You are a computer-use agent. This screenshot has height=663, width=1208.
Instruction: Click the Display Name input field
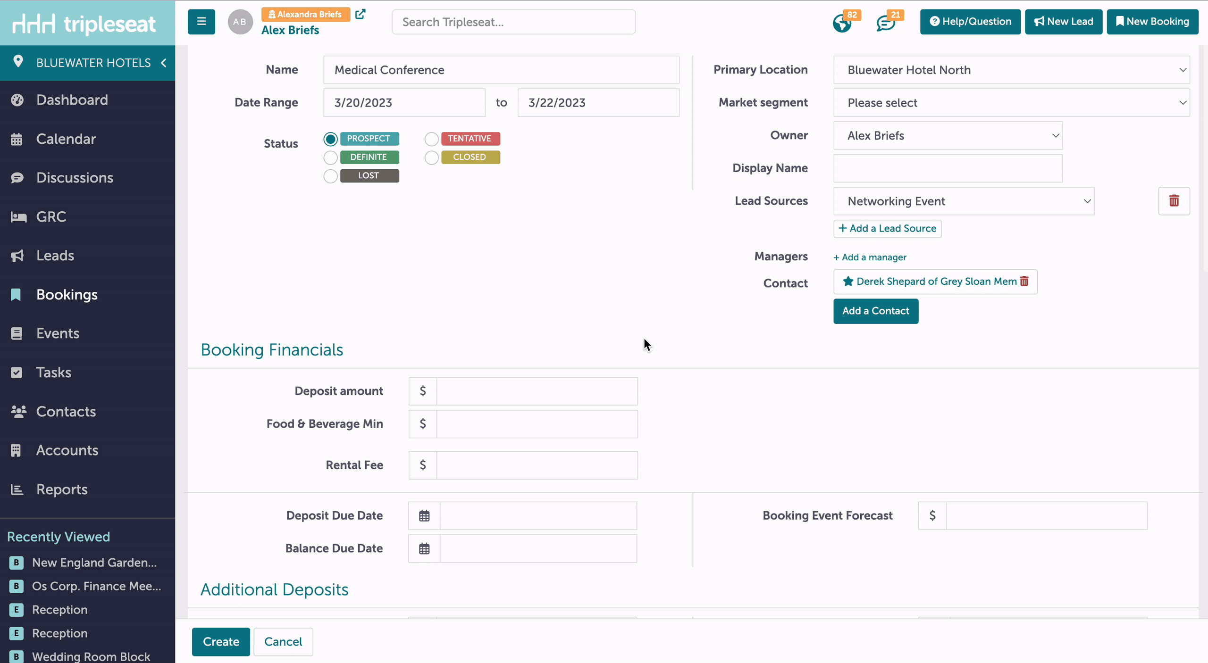(x=948, y=168)
